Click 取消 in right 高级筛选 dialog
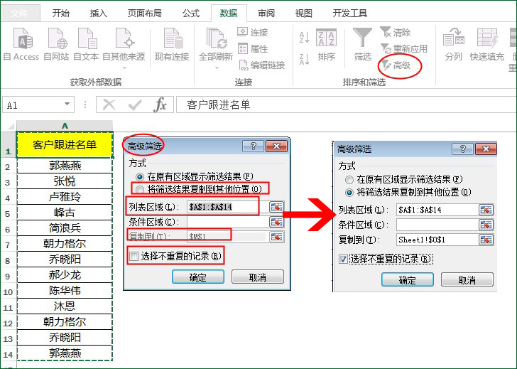Image resolution: width=517 pixels, height=369 pixels. pyautogui.click(x=467, y=279)
